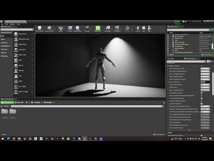Click the greyed-out Build toolbar icon
214x161 pixels.
click(x=128, y=28)
